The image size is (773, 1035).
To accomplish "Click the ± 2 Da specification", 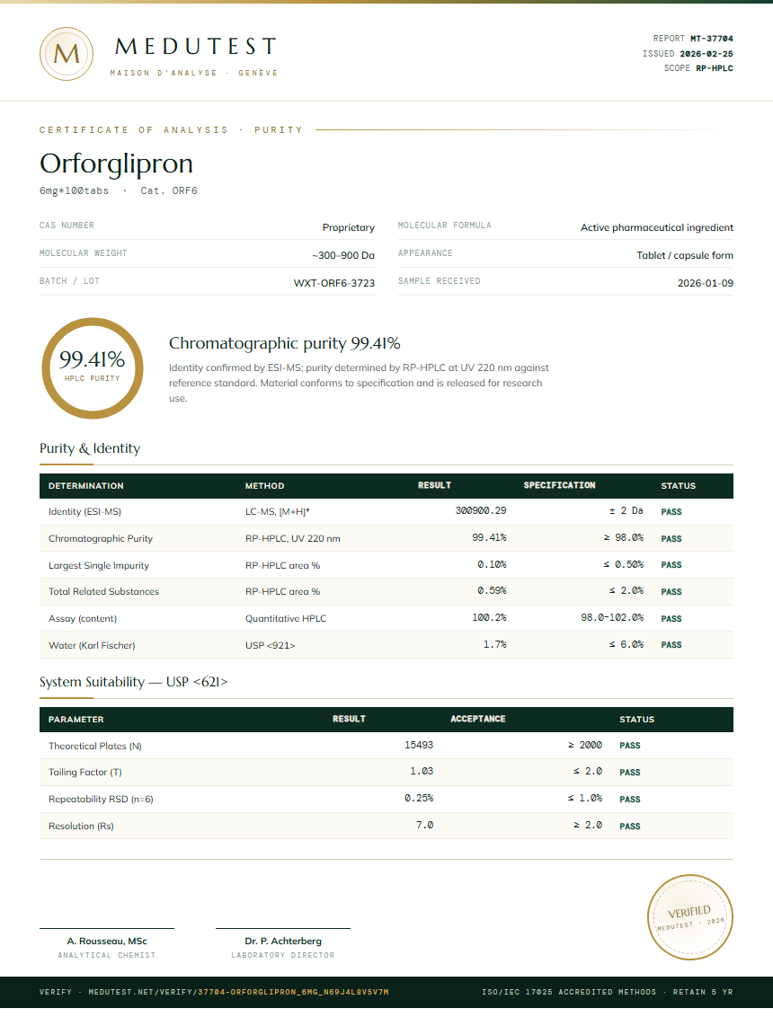I will tap(626, 511).
